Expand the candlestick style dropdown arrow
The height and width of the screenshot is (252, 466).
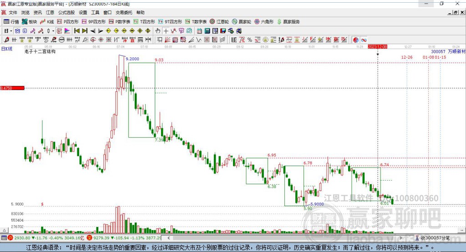pos(53,31)
